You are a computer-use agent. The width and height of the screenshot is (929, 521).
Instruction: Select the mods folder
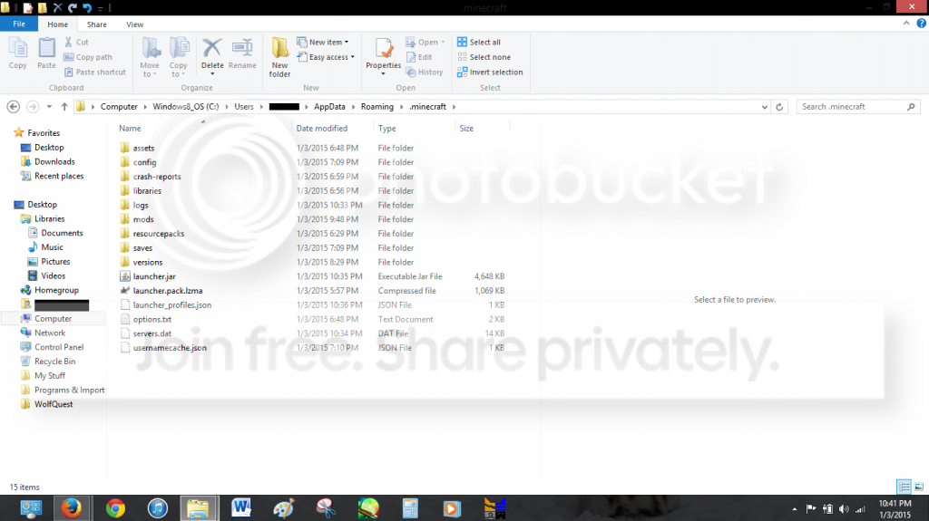(x=143, y=219)
